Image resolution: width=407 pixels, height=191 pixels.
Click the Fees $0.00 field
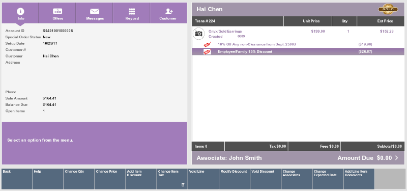click(314, 146)
